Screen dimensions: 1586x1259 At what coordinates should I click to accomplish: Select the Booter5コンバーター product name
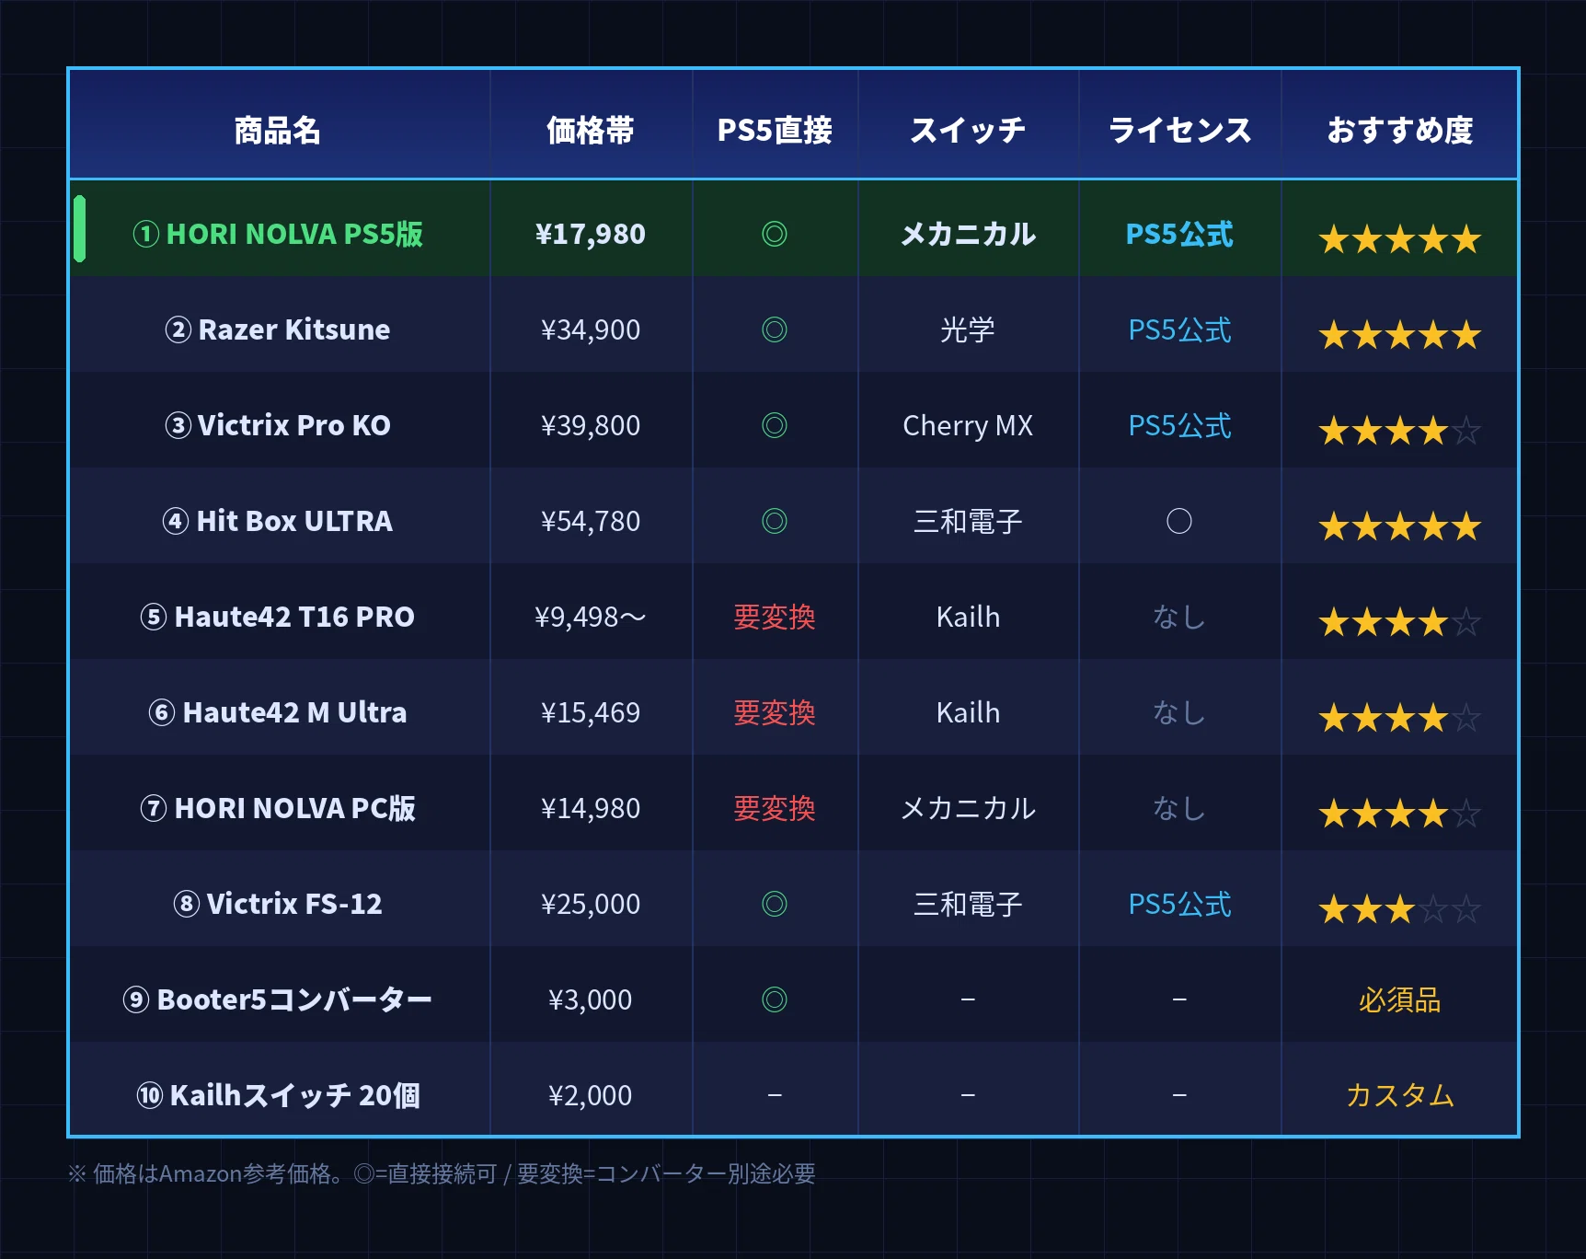click(x=278, y=999)
